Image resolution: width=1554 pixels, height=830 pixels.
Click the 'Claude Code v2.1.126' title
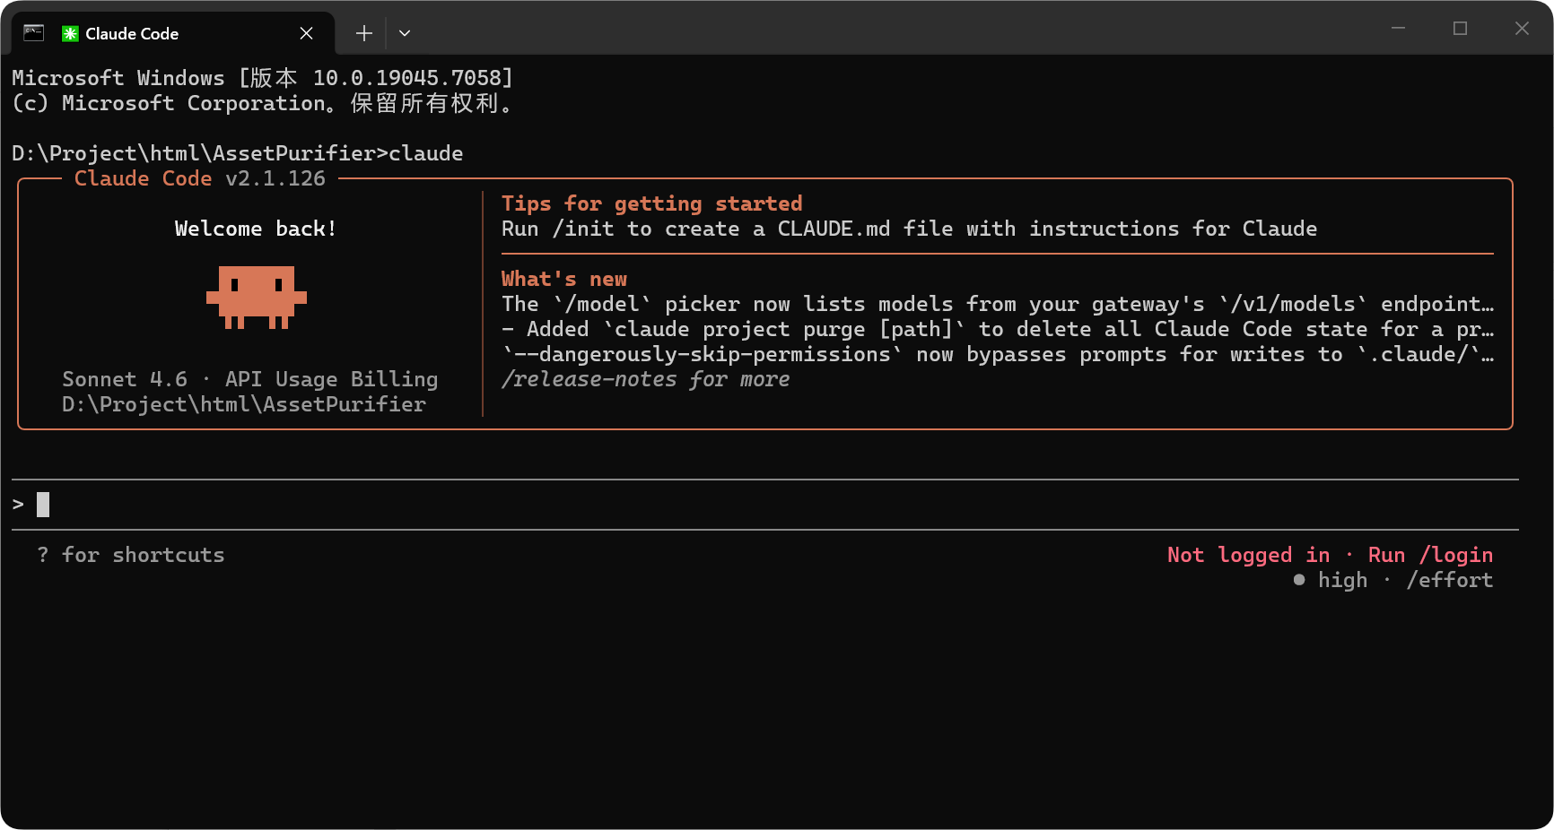[x=200, y=178]
